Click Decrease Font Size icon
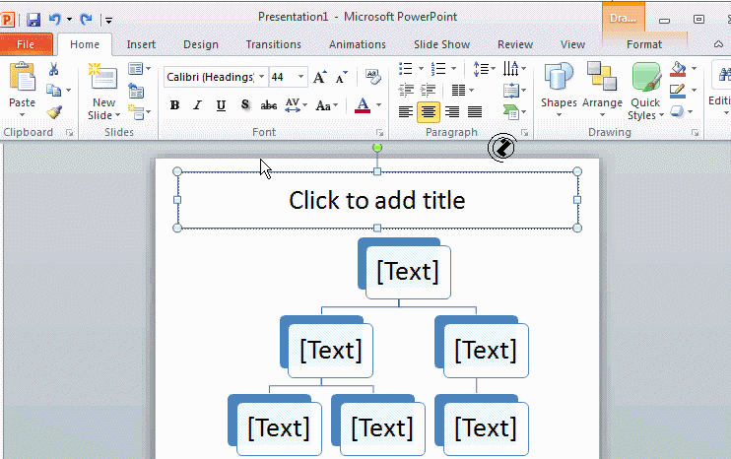 (342, 78)
